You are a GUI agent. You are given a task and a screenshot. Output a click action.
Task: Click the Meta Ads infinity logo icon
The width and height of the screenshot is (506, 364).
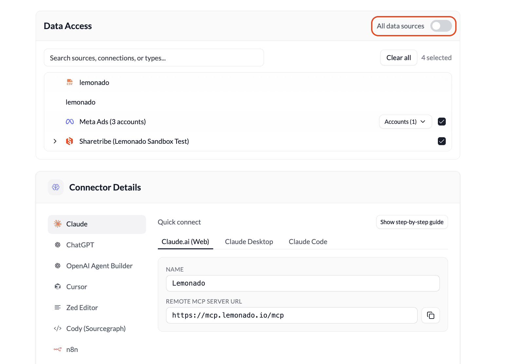click(70, 122)
